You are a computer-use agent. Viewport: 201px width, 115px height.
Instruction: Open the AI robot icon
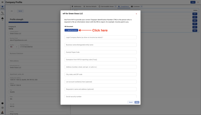(2, 19)
